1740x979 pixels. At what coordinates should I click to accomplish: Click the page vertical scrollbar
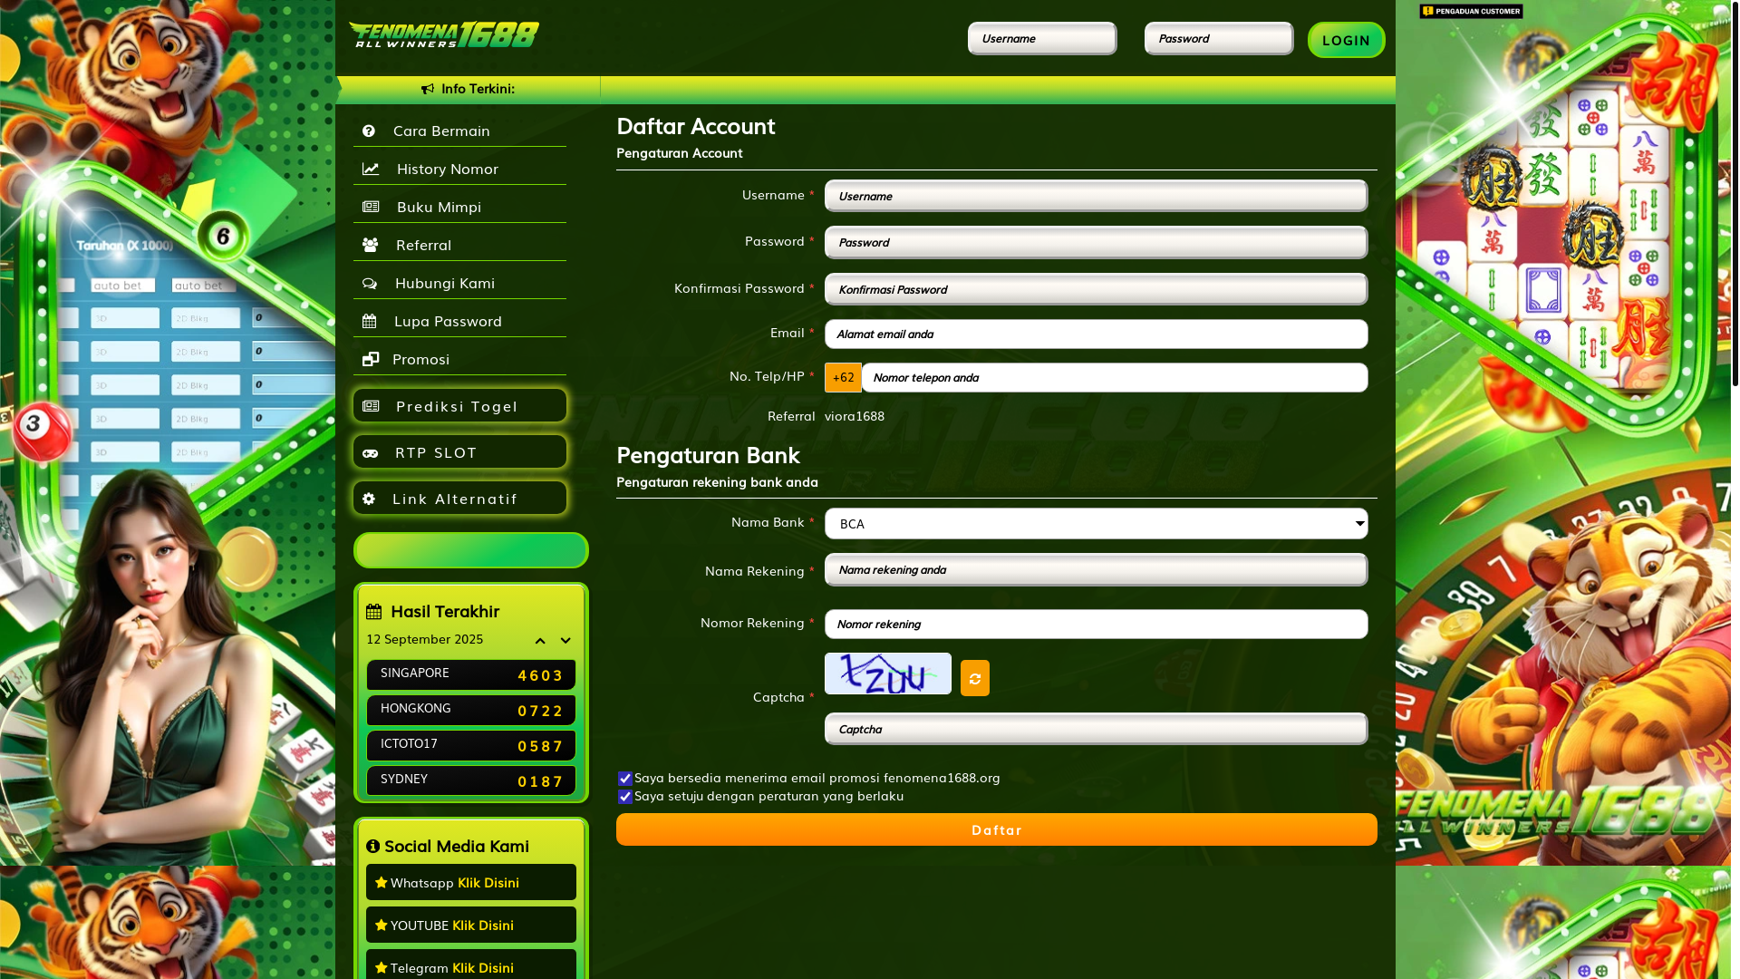[1735, 195]
